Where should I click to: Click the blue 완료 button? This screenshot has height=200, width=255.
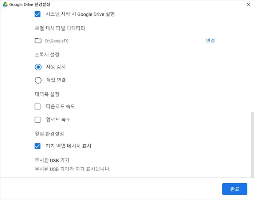tap(235, 189)
